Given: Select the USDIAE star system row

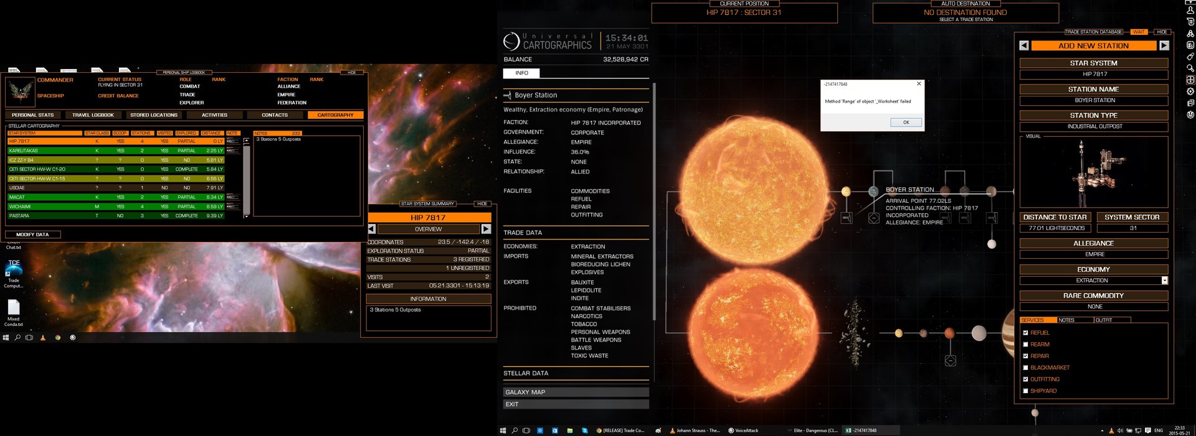Looking at the screenshot, I should coord(116,188).
